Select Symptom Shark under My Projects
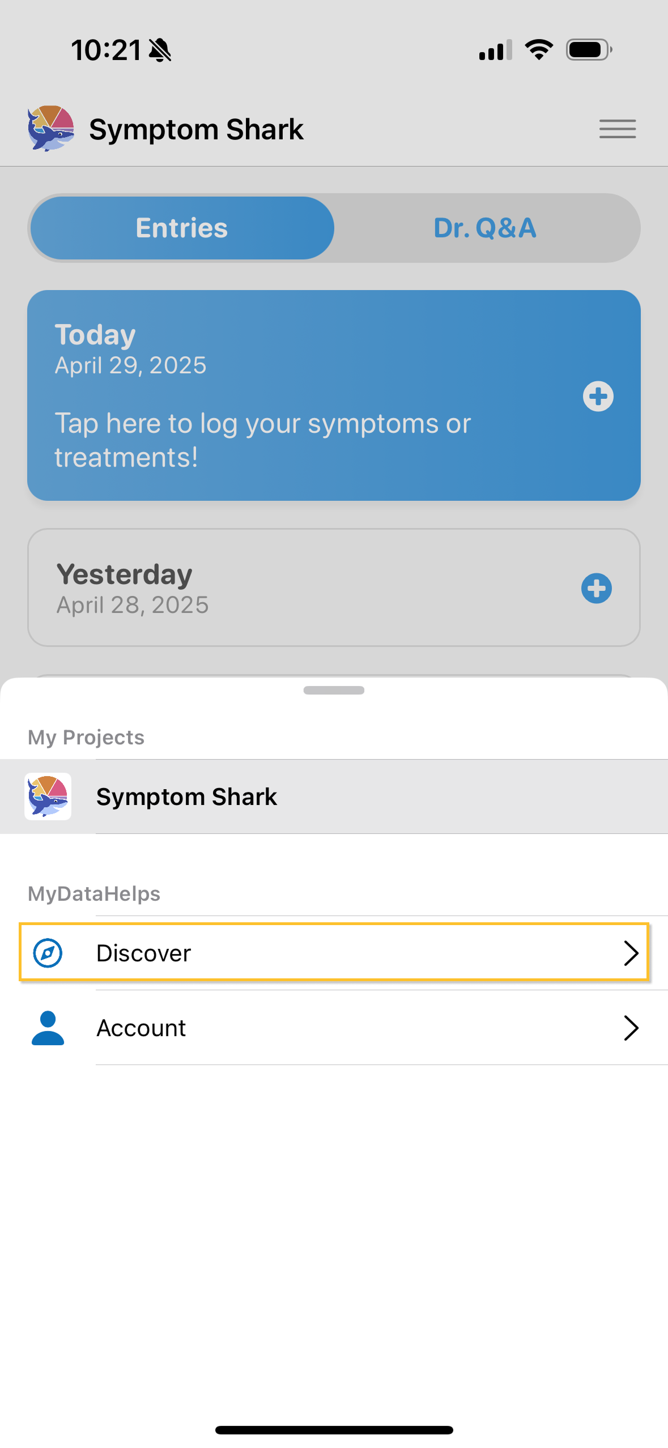Viewport: 668px width, 1448px height. [187, 797]
